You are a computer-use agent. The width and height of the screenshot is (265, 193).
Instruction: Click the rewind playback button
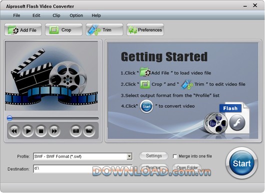(14, 130)
